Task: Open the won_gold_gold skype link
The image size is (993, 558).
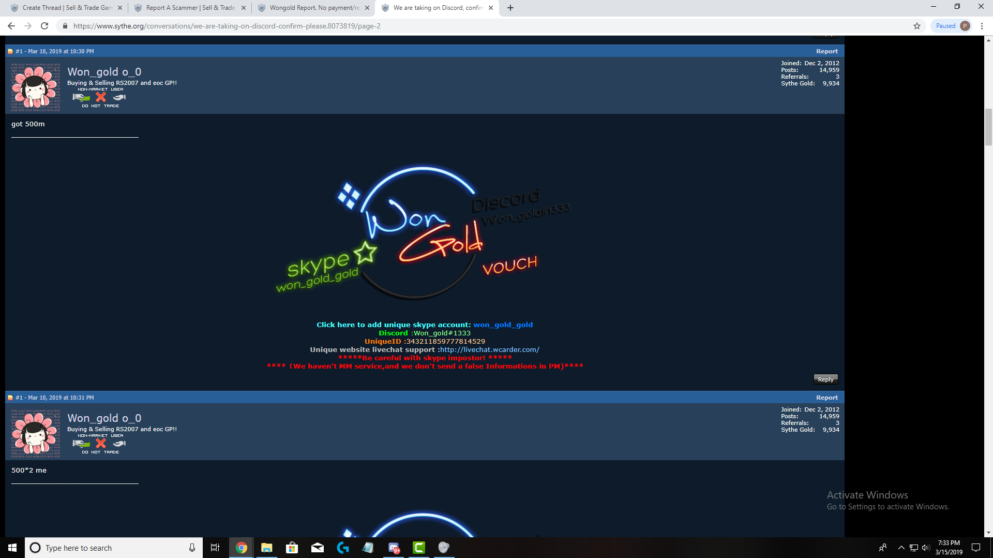Action: coord(503,325)
